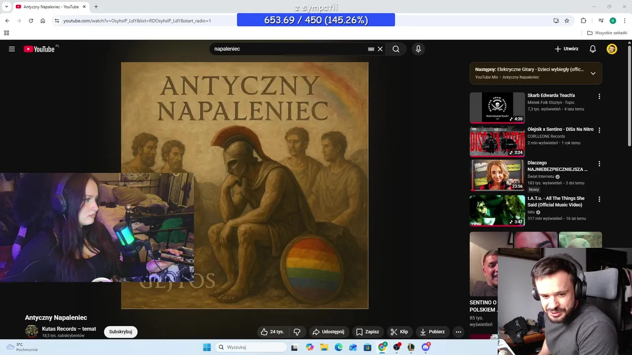632x355 pixels.
Task: Open YouTube notifications bell
Action: click(592, 49)
